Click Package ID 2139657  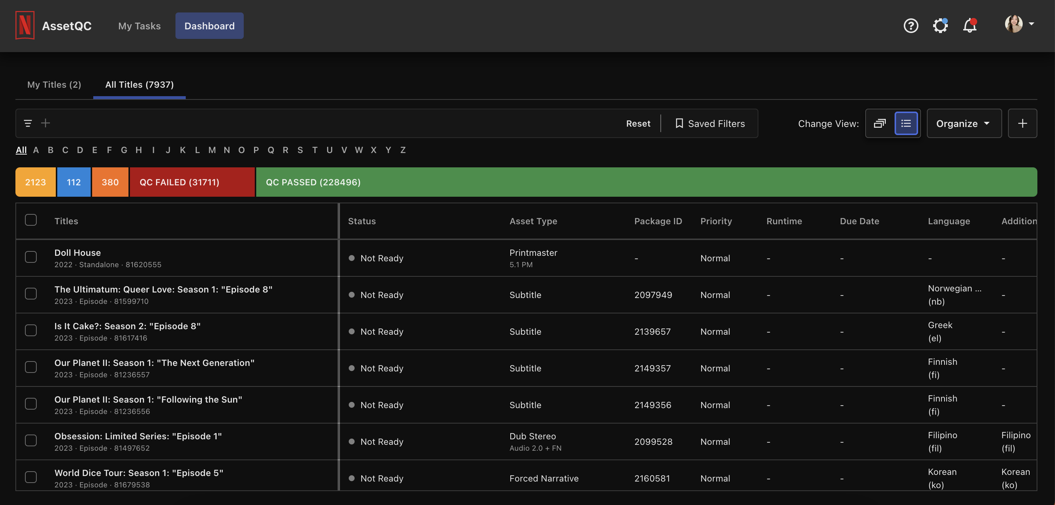pyautogui.click(x=652, y=332)
